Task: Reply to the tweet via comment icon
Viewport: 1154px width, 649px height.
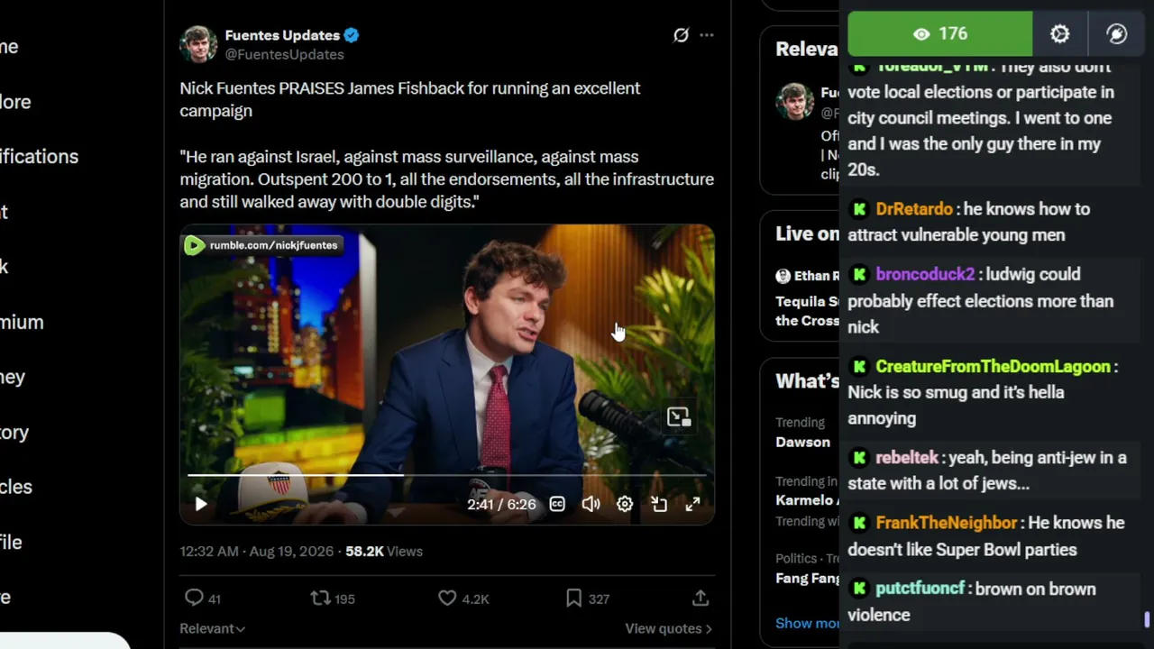Action: [194, 598]
